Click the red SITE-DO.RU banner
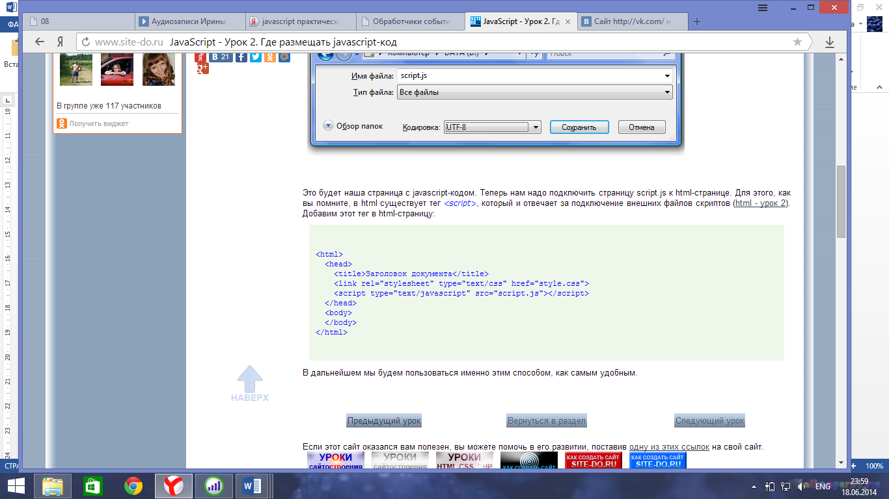 pyautogui.click(x=594, y=461)
